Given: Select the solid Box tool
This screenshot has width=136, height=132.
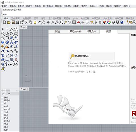Looking at the screenshot, I should pyautogui.click(x=3, y=42).
